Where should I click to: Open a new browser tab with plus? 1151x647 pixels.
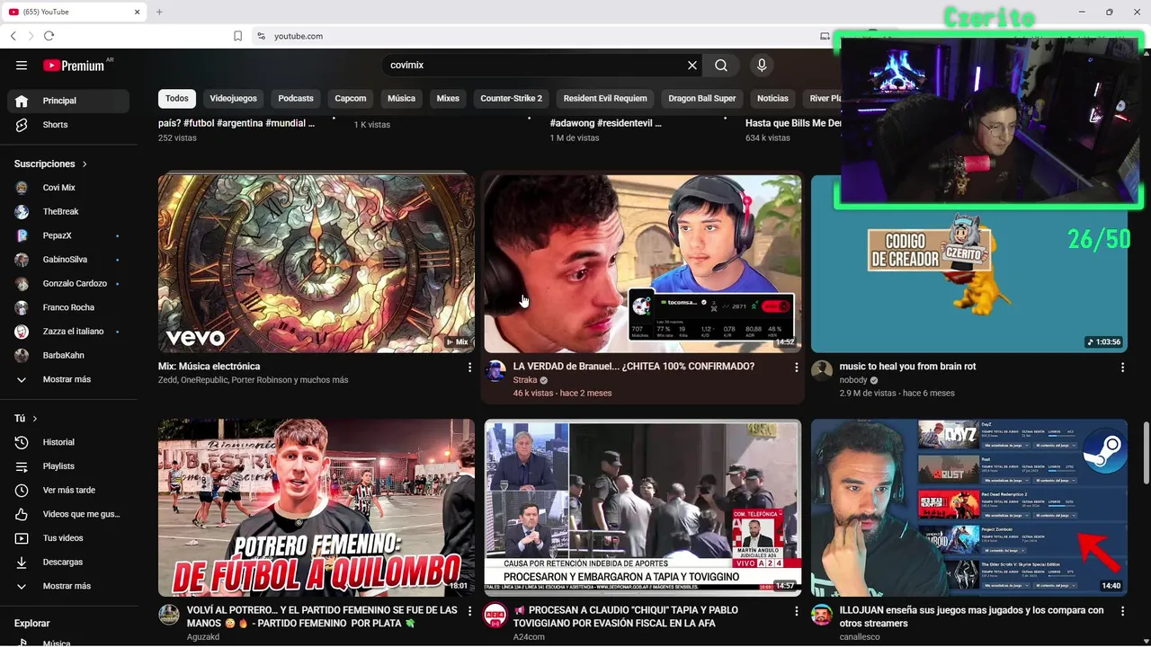(159, 12)
